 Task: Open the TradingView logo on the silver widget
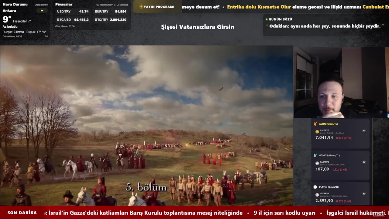tap(364, 162)
